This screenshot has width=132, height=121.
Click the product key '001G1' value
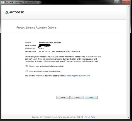point(41,48)
